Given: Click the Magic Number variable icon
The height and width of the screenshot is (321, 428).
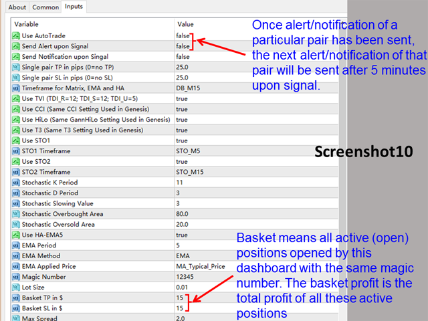Looking at the screenshot, I should click(x=16, y=277).
